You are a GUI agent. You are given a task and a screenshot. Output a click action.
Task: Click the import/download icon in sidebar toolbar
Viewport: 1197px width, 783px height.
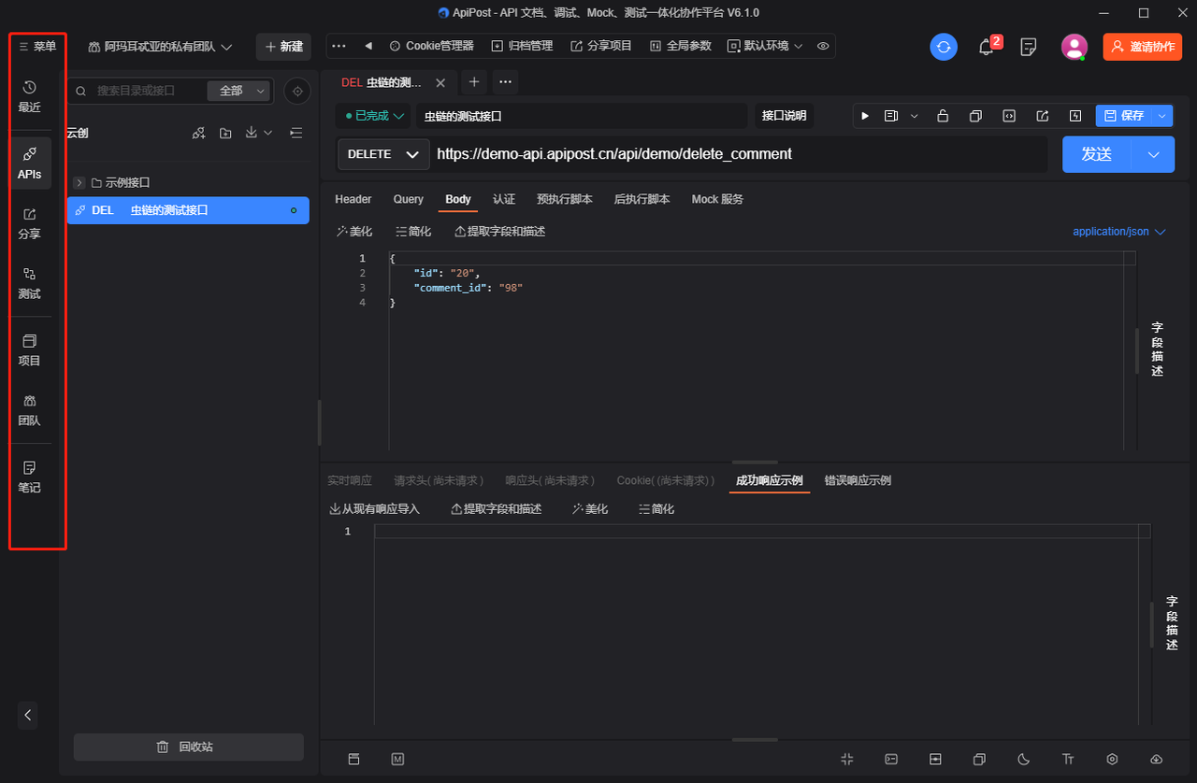tap(251, 133)
